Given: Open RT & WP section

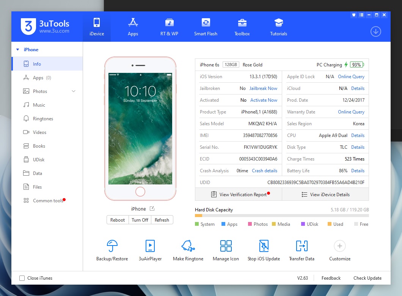Looking at the screenshot, I should pos(169,27).
